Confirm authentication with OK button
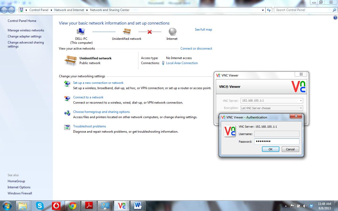 (x=270, y=149)
